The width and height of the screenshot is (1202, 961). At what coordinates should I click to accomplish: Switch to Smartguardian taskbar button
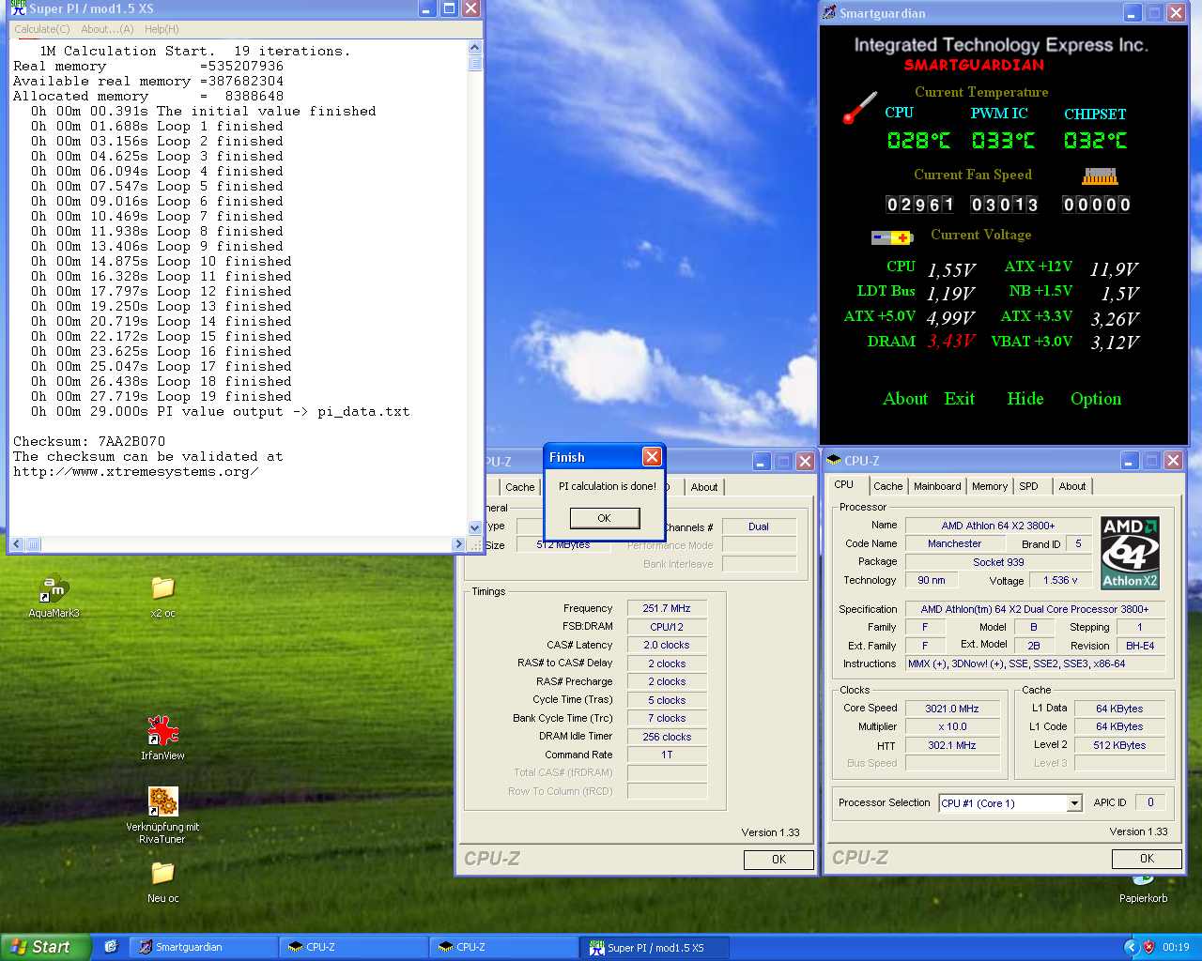click(x=203, y=947)
